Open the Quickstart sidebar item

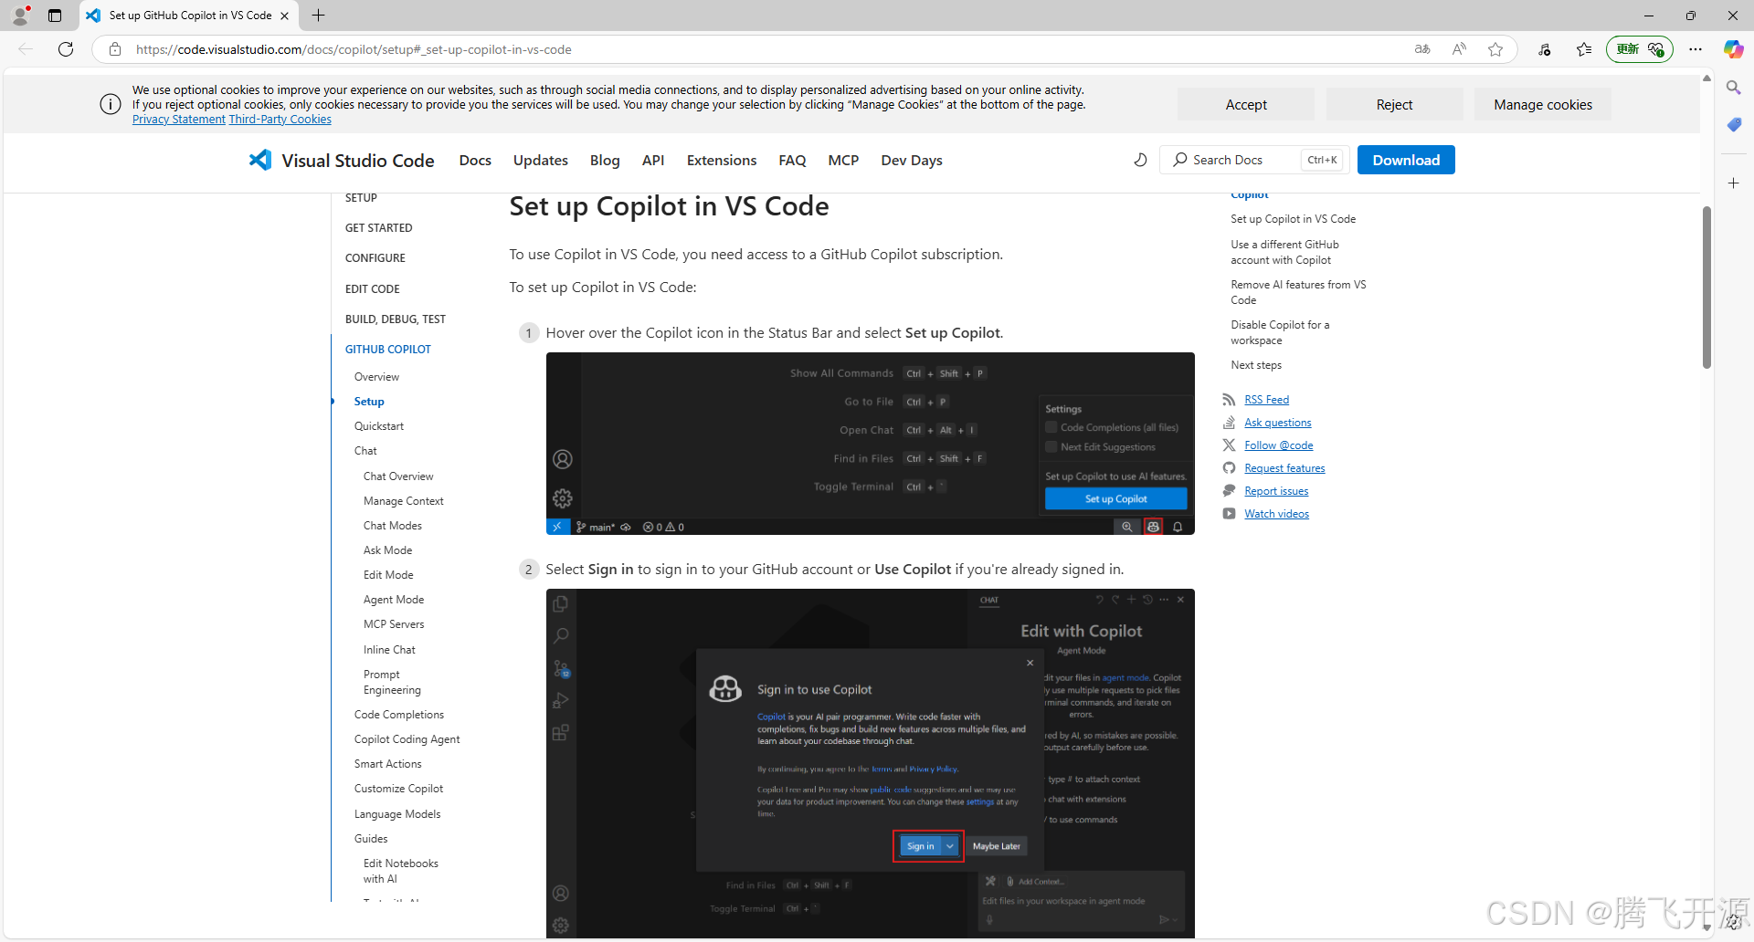click(379, 426)
